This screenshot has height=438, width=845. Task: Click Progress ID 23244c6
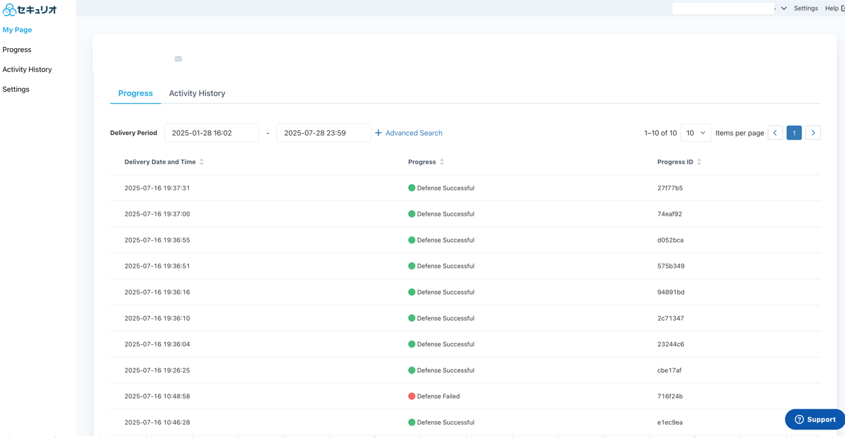(671, 344)
